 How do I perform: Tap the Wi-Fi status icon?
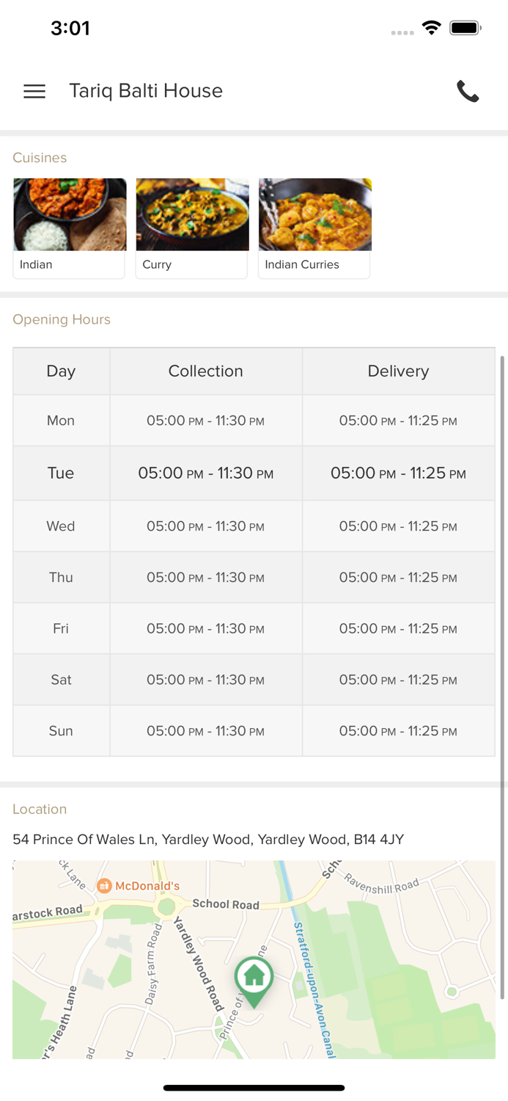pyautogui.click(x=431, y=29)
